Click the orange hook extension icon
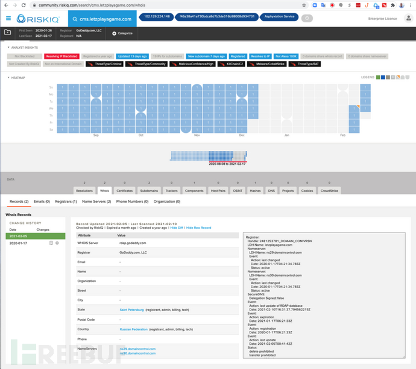The height and width of the screenshot is (369, 416). [x=367, y=5]
